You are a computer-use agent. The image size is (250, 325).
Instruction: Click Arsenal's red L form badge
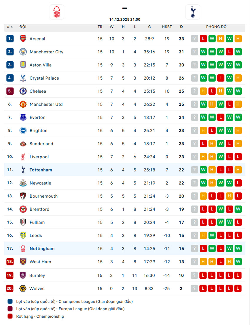203,39
